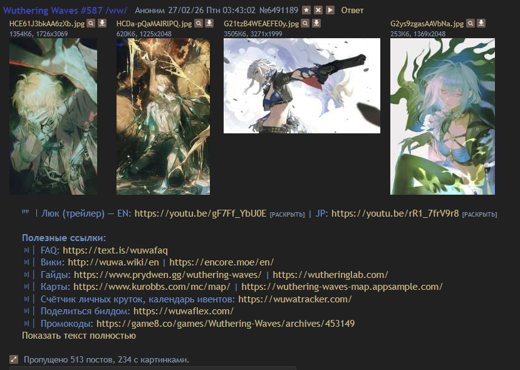Download HCE61J3bkAA6zXb.jpg using the arrow icon
The width and height of the screenshot is (520, 370).
click(103, 23)
